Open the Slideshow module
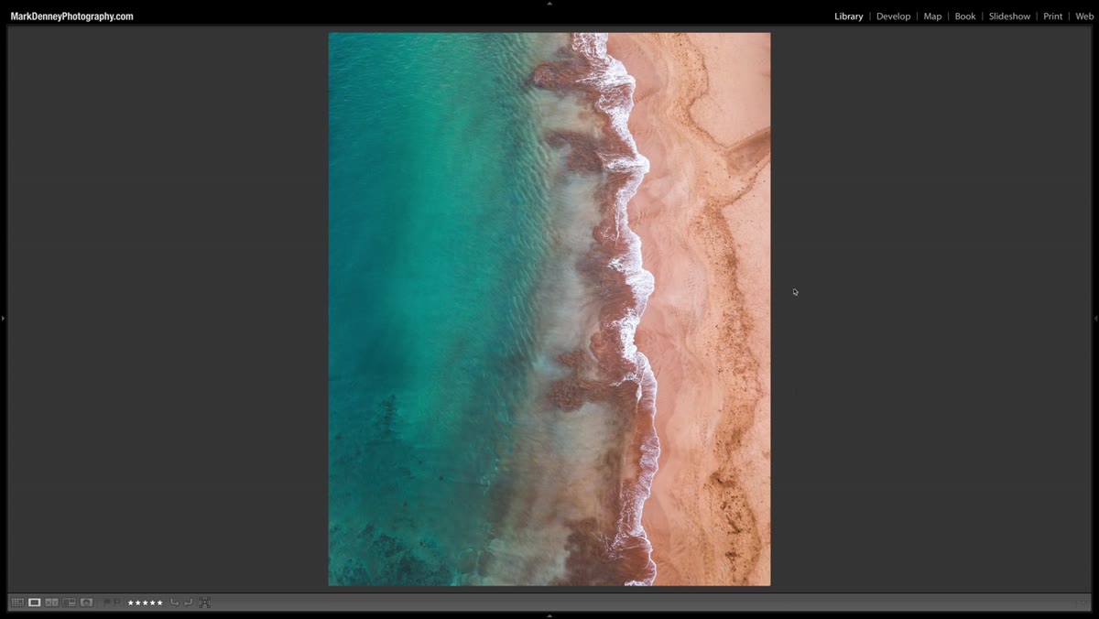Screen dimensions: 1099x619 click(1009, 16)
